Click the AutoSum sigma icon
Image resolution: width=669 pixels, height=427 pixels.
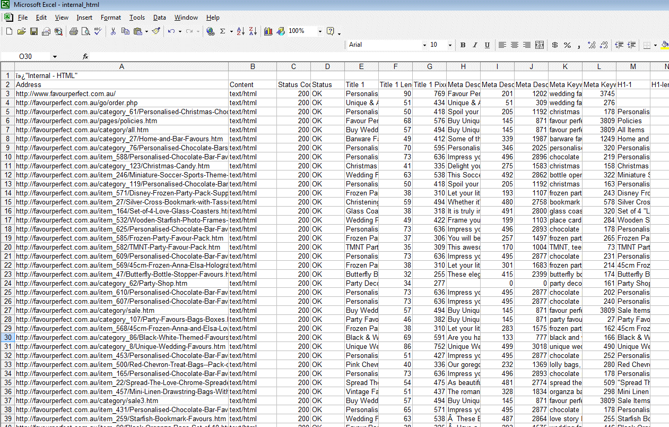(x=223, y=31)
